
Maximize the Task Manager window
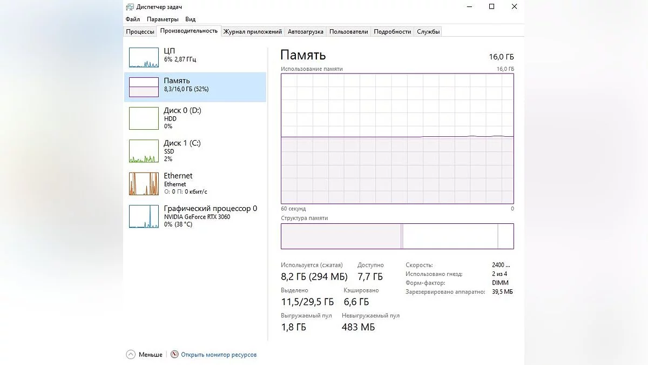491,6
